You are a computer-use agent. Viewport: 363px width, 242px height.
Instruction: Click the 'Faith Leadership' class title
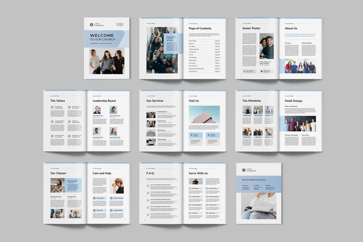coord(73,181)
